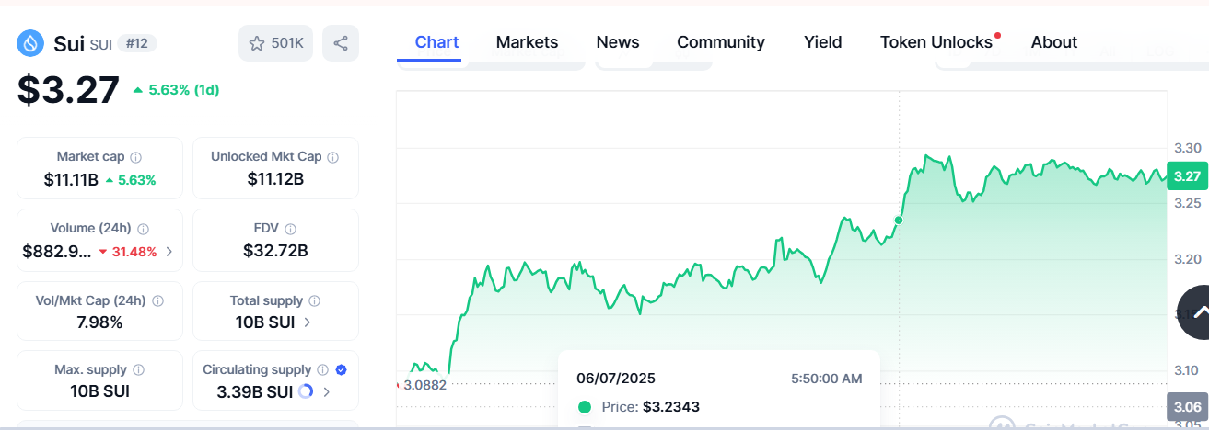Click the #12 rank badge

pyautogui.click(x=138, y=43)
